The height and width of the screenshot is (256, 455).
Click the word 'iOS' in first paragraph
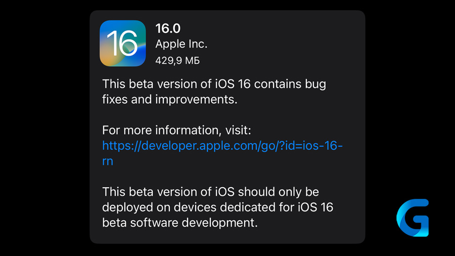pos(224,84)
